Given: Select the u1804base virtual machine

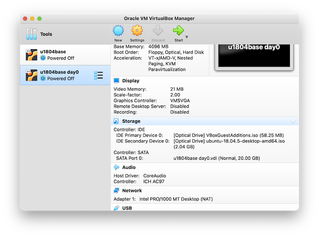Looking at the screenshot, I should point(65,55).
